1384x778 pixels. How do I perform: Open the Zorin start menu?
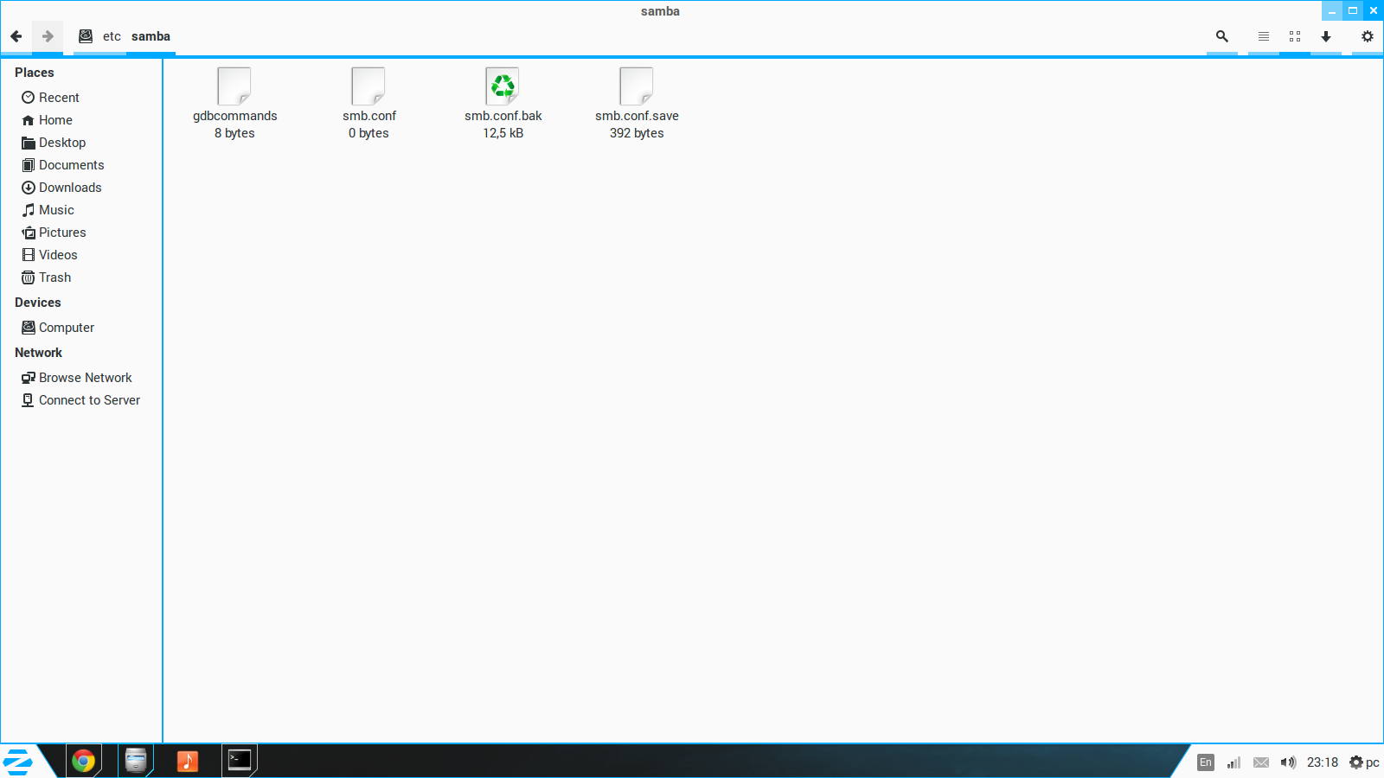(18, 762)
